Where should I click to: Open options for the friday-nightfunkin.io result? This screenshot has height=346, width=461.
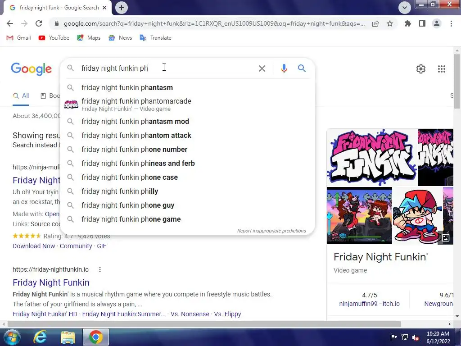pyautogui.click(x=100, y=269)
